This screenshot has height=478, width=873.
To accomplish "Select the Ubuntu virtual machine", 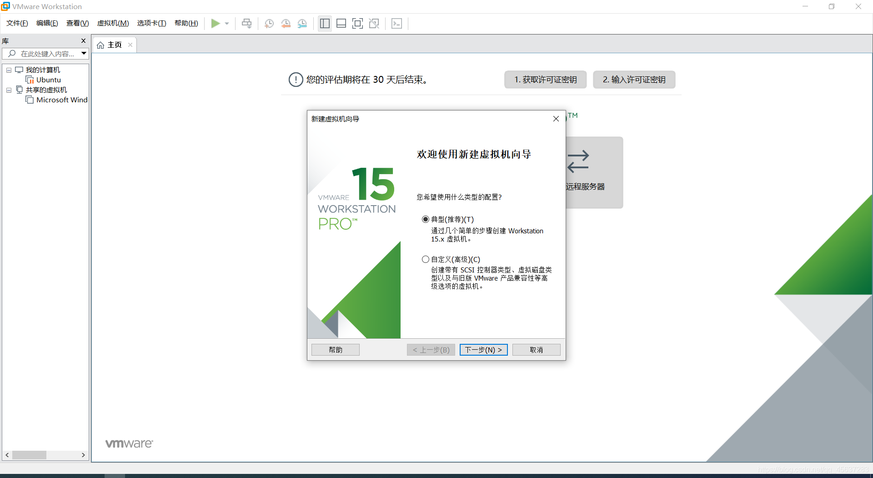I will [48, 80].
